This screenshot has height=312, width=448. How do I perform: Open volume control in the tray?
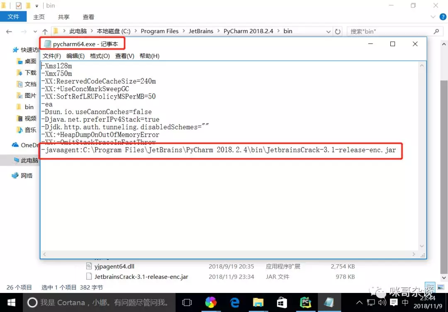click(x=382, y=302)
